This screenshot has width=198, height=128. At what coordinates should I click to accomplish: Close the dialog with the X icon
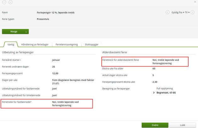point(195,2)
